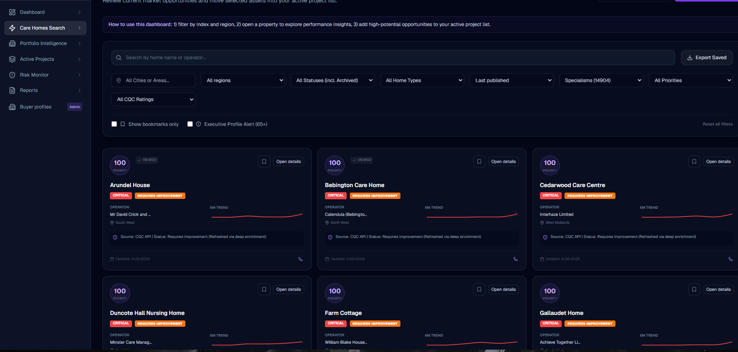Screen dimensions: 738x352
Task: Bookmark the Bebington Care Home card
Action: point(479,161)
